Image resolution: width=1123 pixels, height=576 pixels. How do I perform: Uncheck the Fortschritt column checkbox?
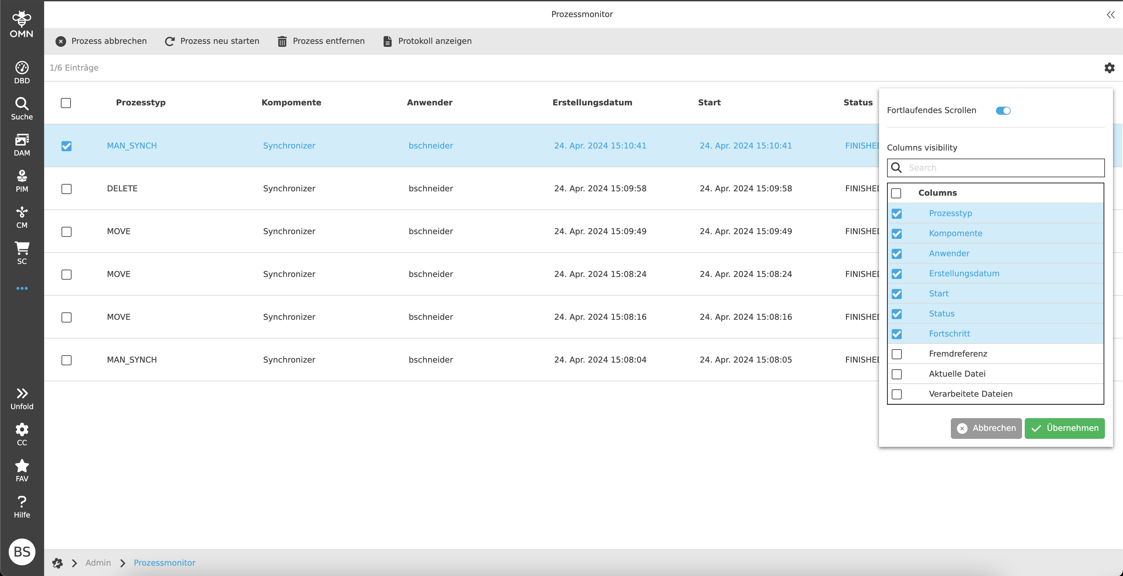tap(896, 334)
